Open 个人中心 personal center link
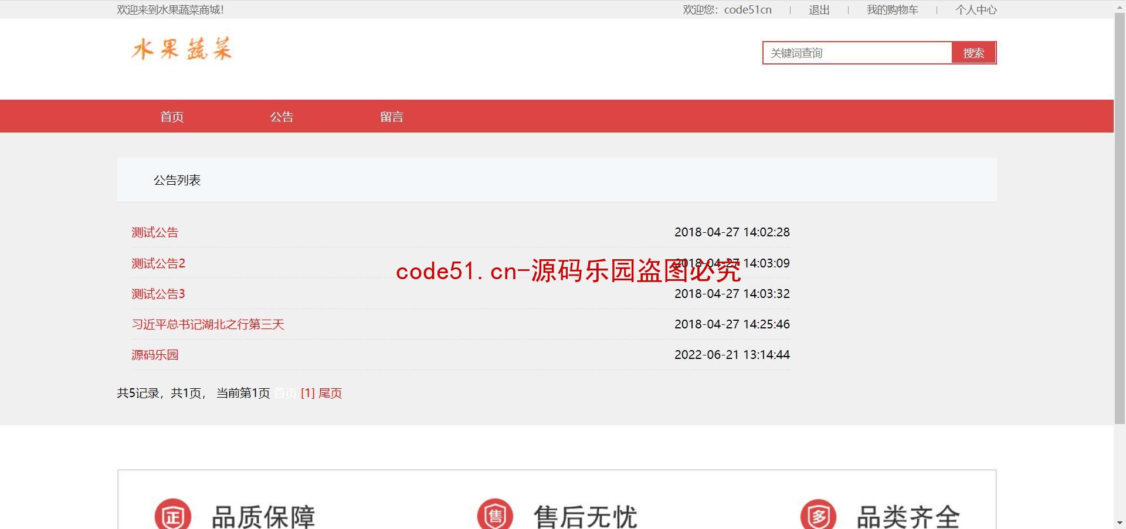1126x529 pixels. 976,10
